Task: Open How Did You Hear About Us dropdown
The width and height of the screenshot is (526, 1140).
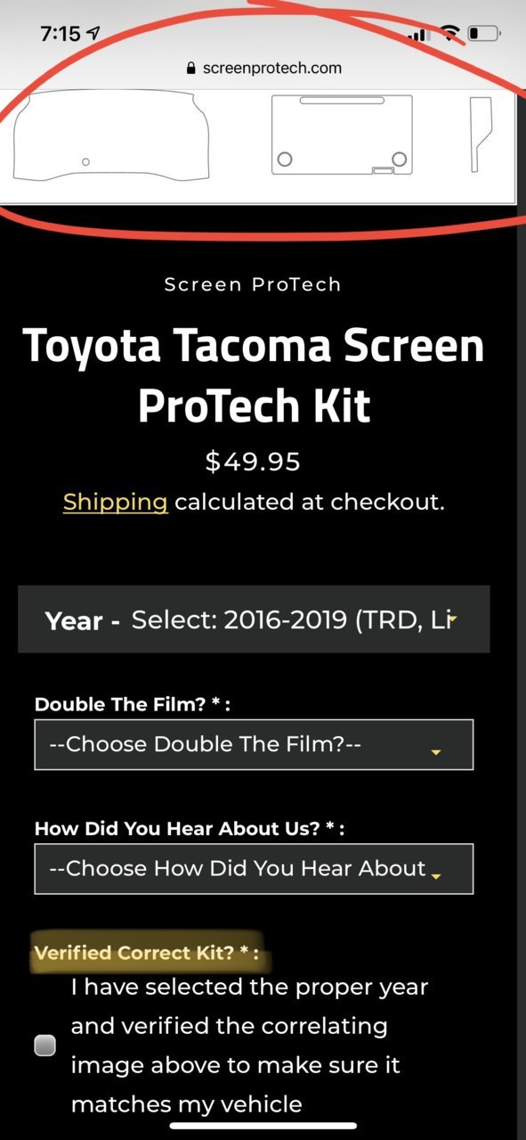Action: pos(254,869)
